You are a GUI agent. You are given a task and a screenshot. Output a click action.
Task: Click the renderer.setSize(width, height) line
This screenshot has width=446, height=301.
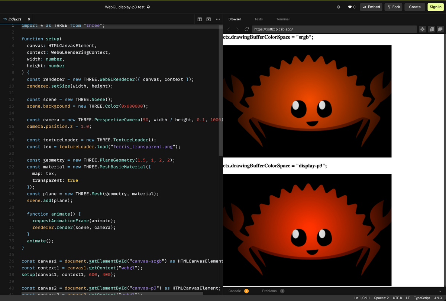[x=70, y=86]
